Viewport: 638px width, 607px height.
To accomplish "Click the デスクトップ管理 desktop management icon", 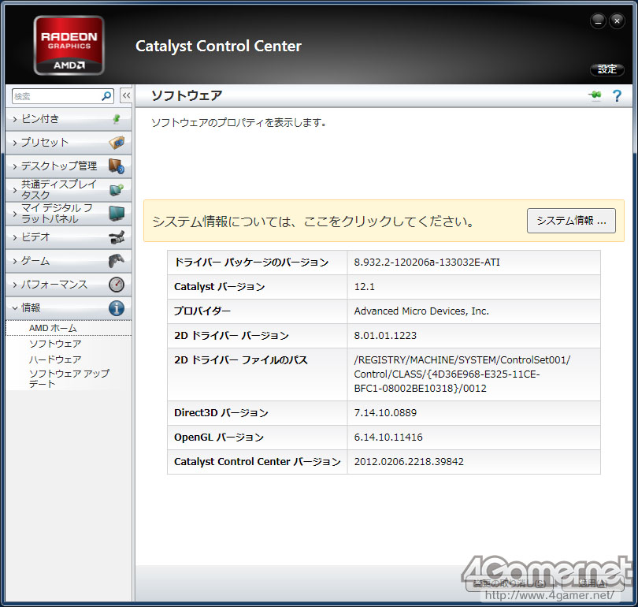I will [117, 166].
